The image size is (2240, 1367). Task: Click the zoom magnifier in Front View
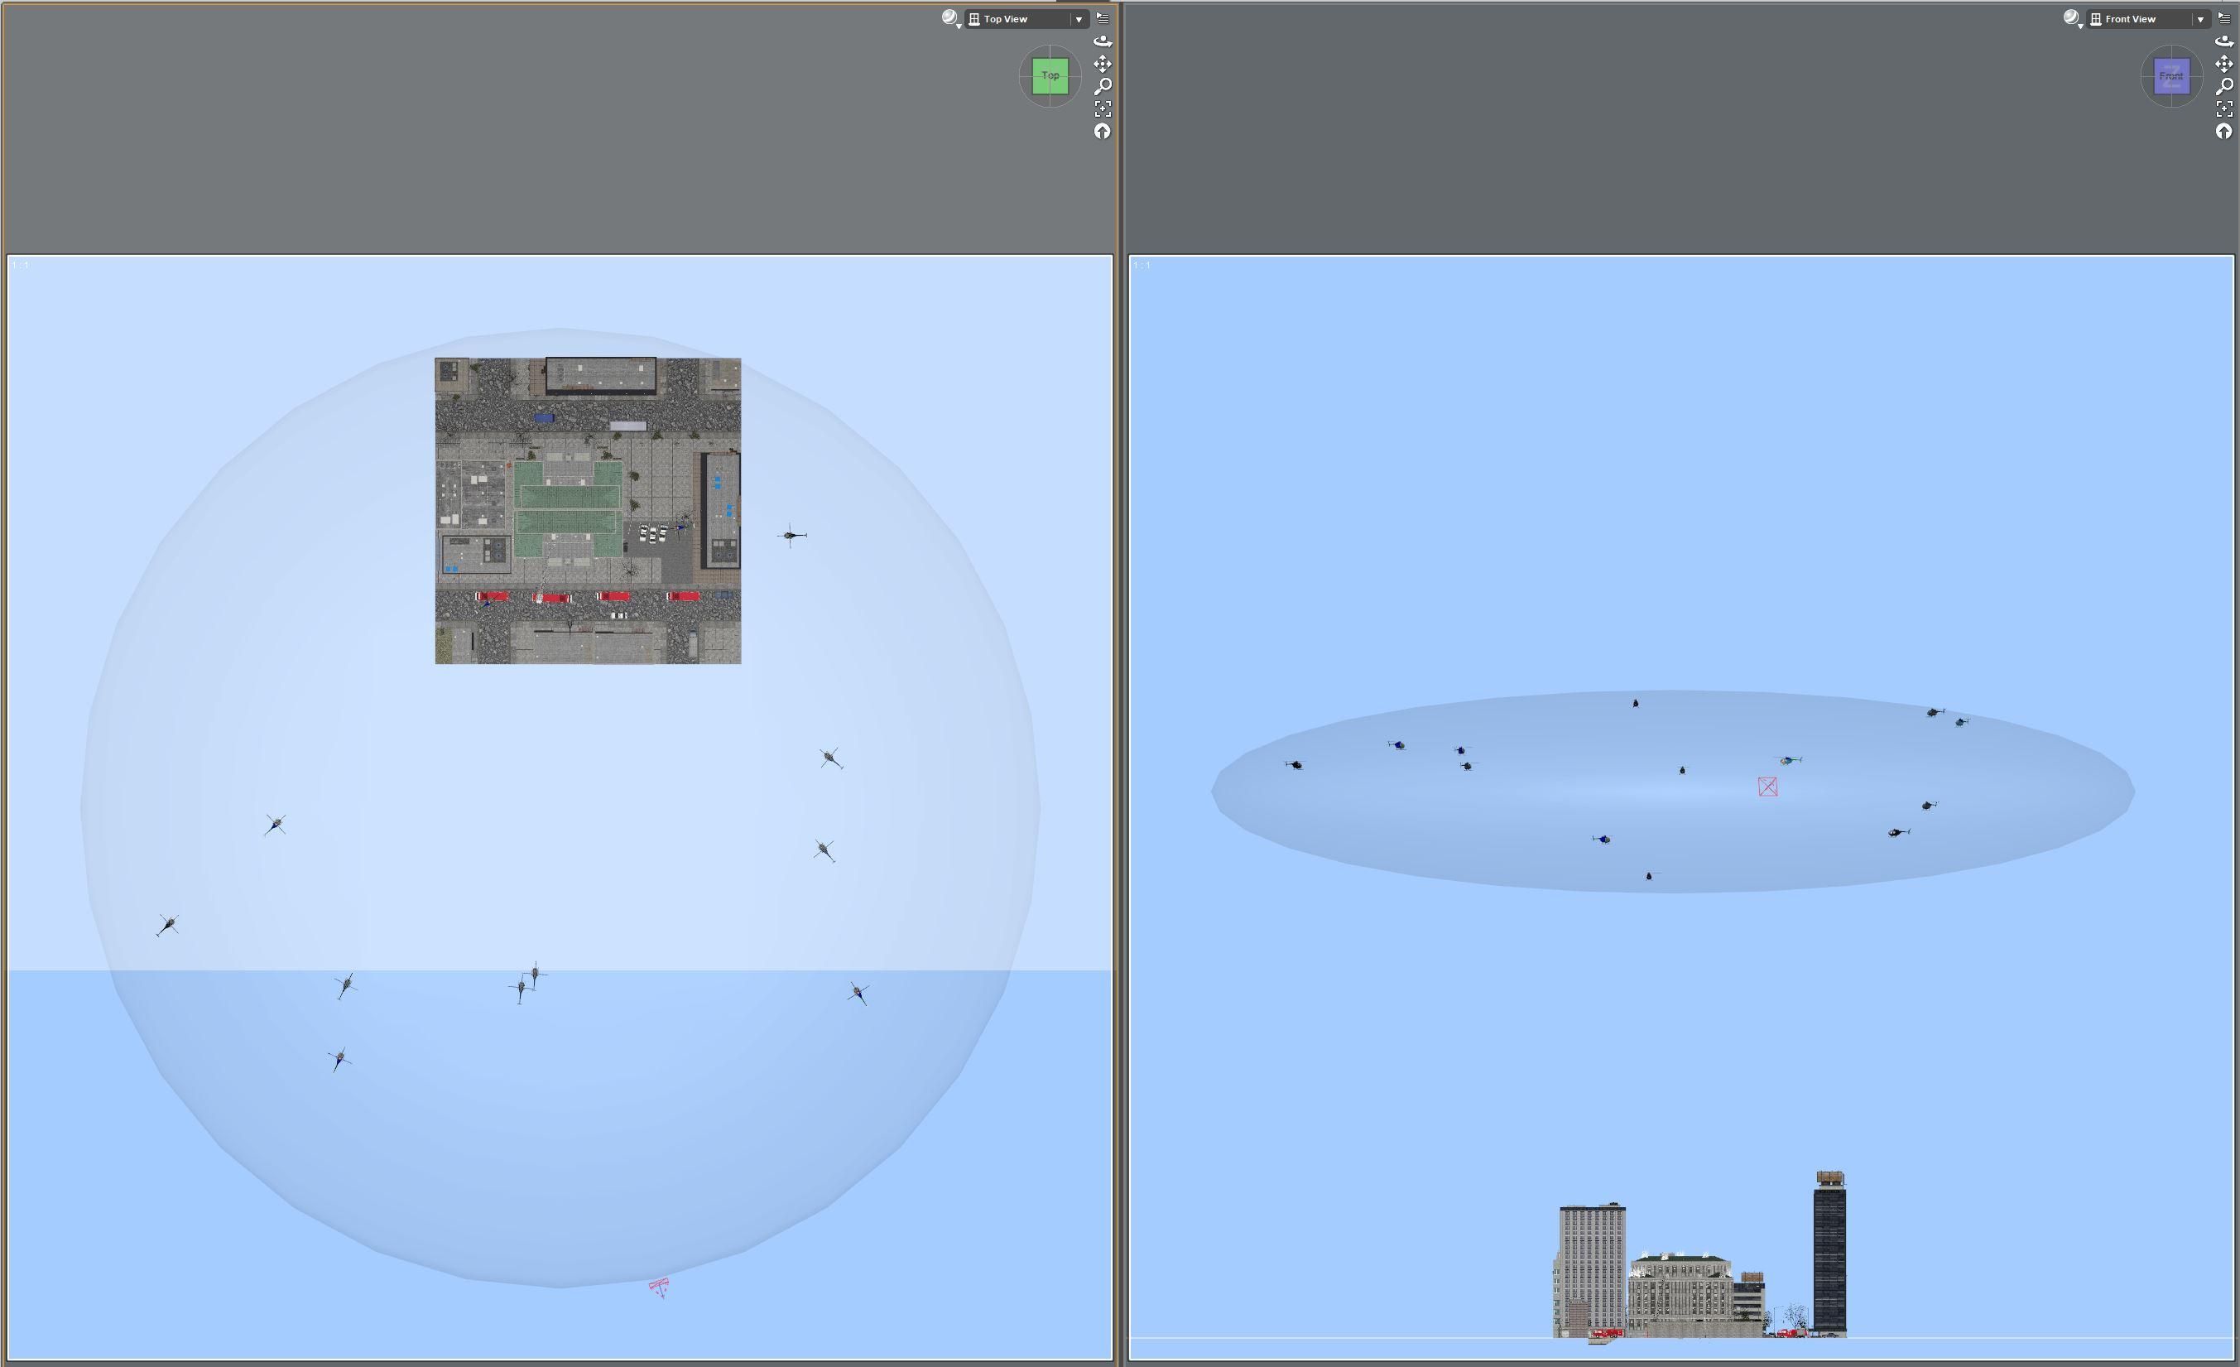point(2223,86)
